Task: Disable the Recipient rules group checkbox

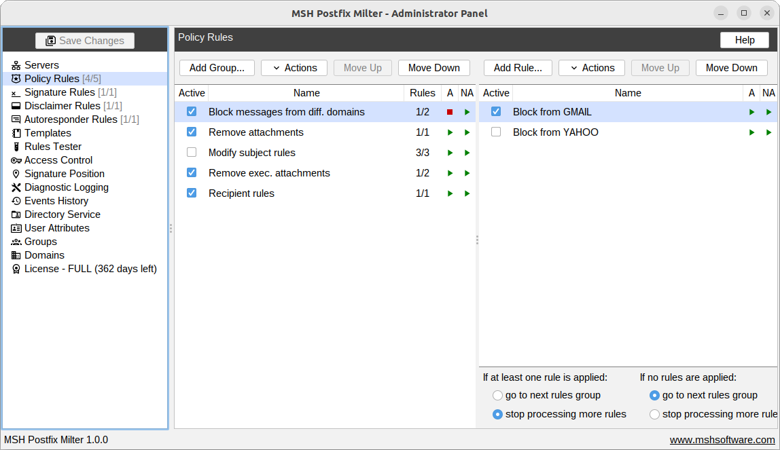Action: [x=192, y=193]
